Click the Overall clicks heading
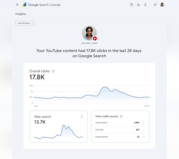The image size is (179, 159). coord(39,71)
